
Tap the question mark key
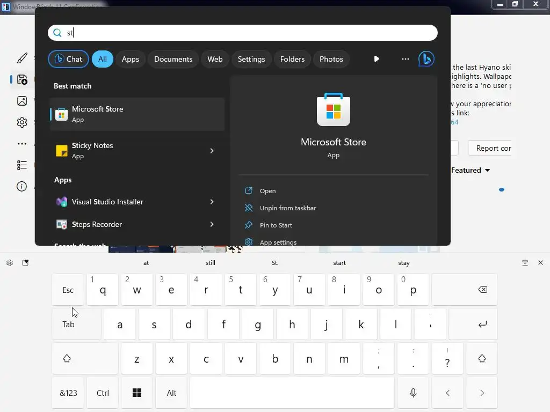pos(447,358)
